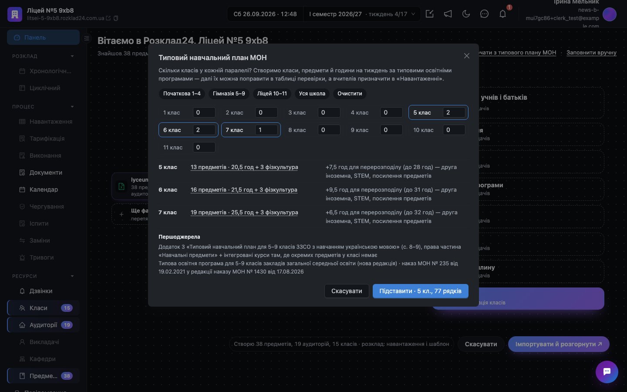Open the floating chat support button
627x392 pixels.
click(x=607, y=372)
